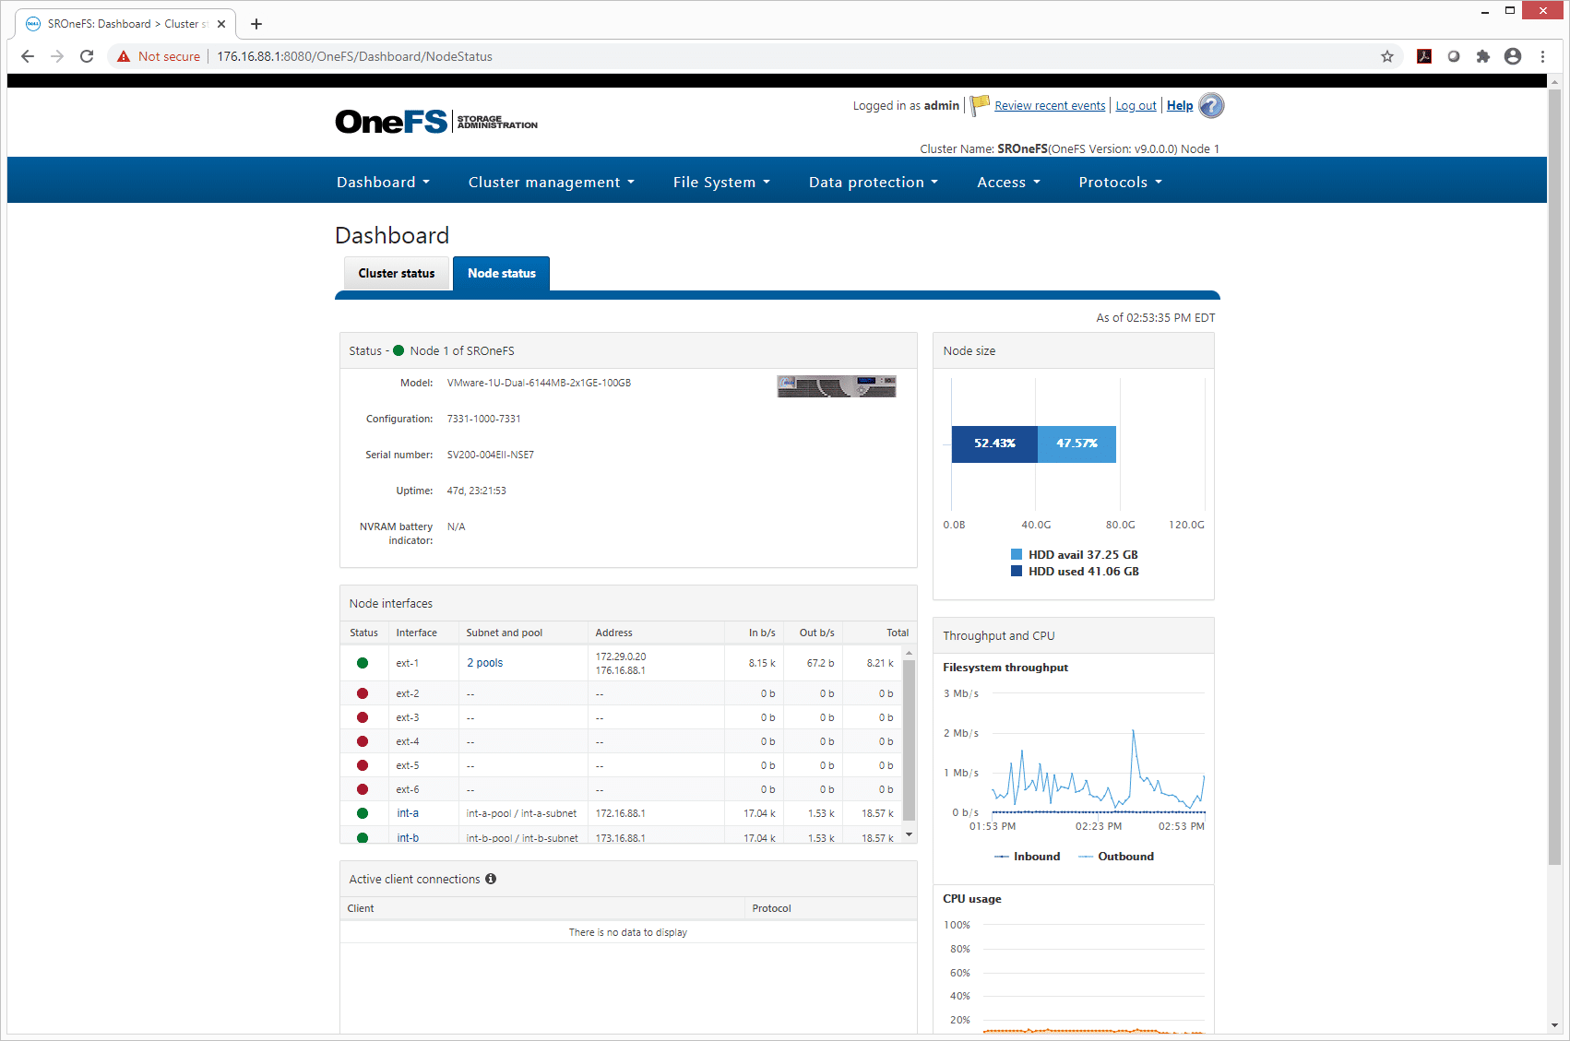Click the interfaces table scroll down arrow
Image resolution: width=1570 pixels, height=1041 pixels.
(x=909, y=835)
